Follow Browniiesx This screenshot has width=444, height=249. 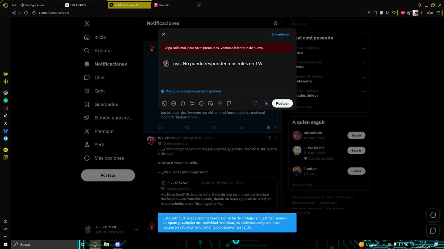[x=356, y=135]
